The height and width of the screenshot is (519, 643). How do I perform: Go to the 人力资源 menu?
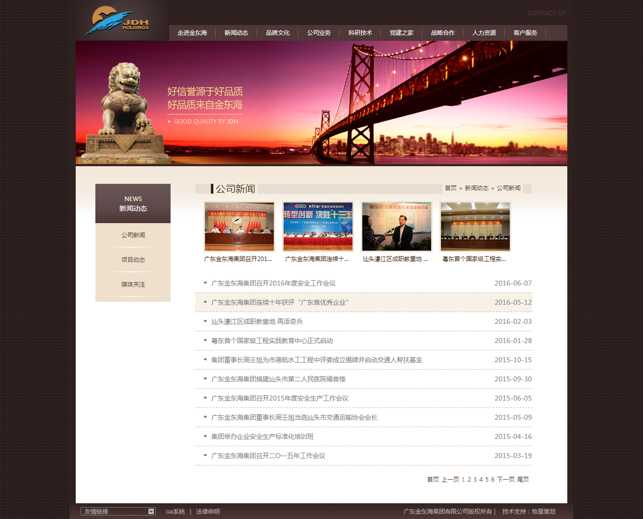click(x=484, y=33)
